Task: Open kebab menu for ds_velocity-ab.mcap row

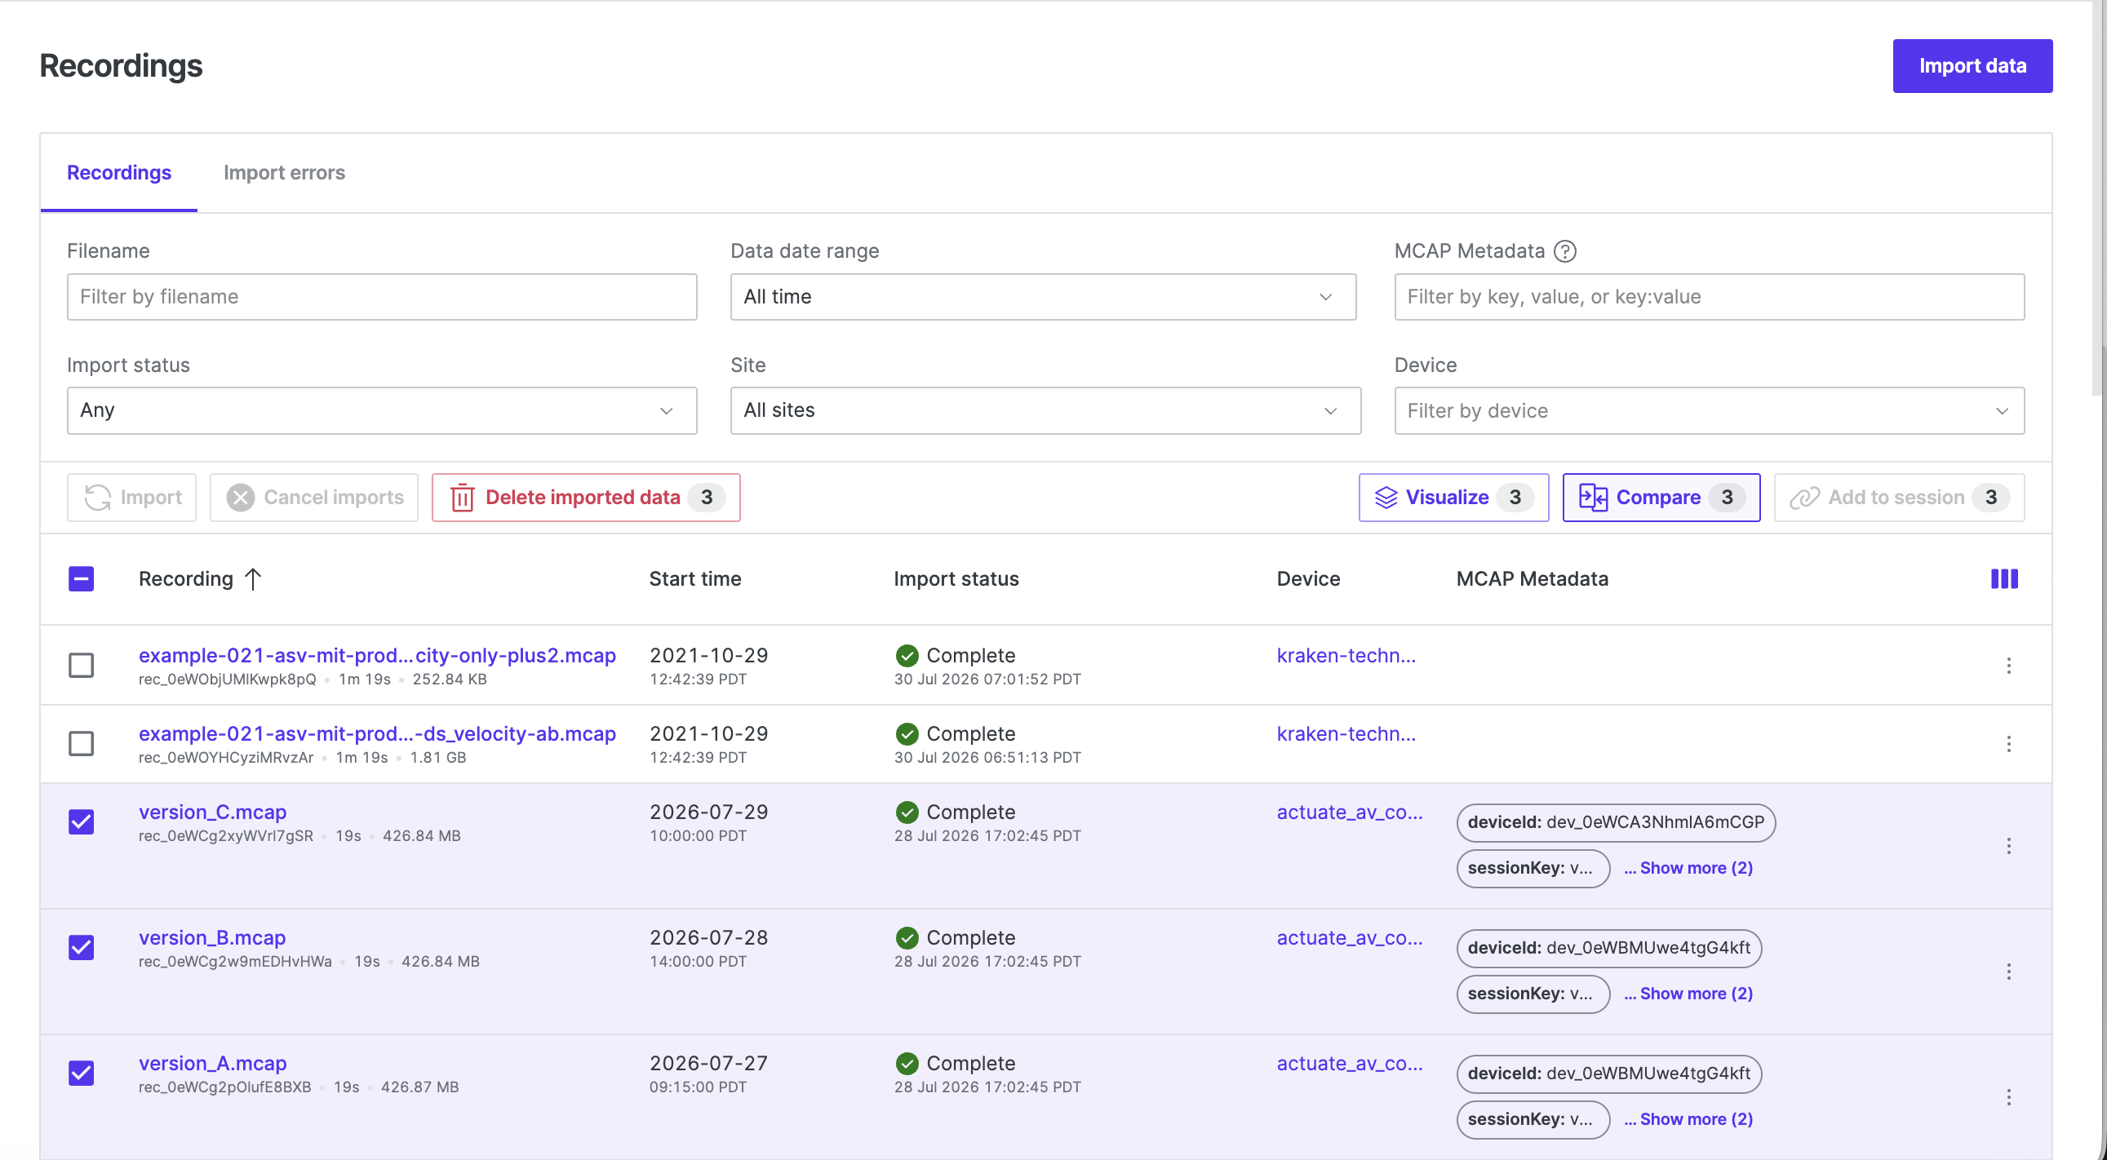Action: click(2008, 744)
